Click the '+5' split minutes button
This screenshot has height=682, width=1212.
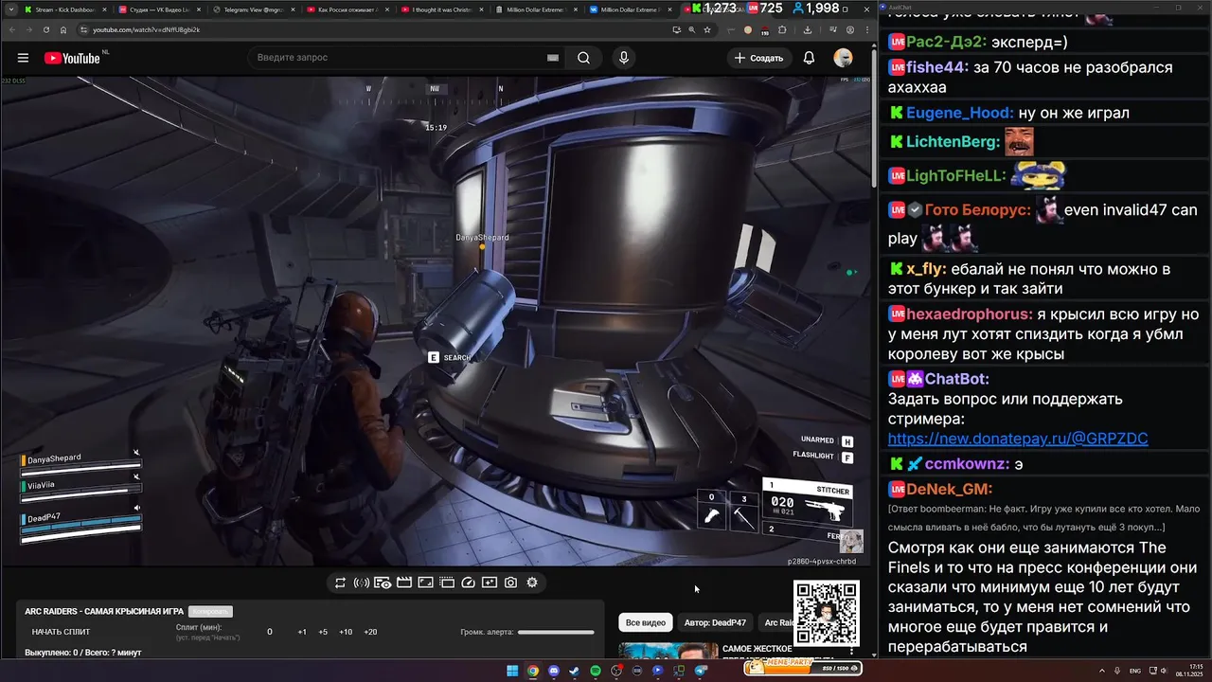[x=323, y=632]
